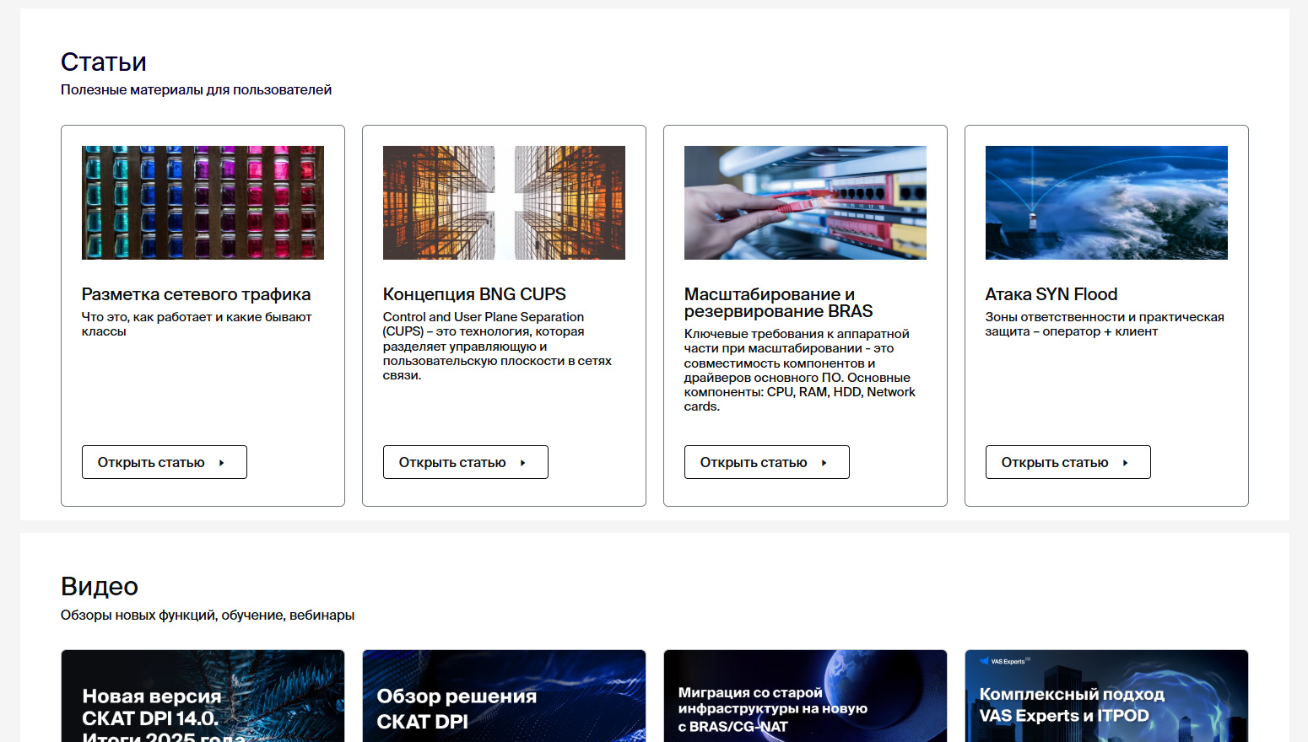The image size is (1308, 742).
Task: Open the colorful glass blocks article image
Action: [x=203, y=202]
